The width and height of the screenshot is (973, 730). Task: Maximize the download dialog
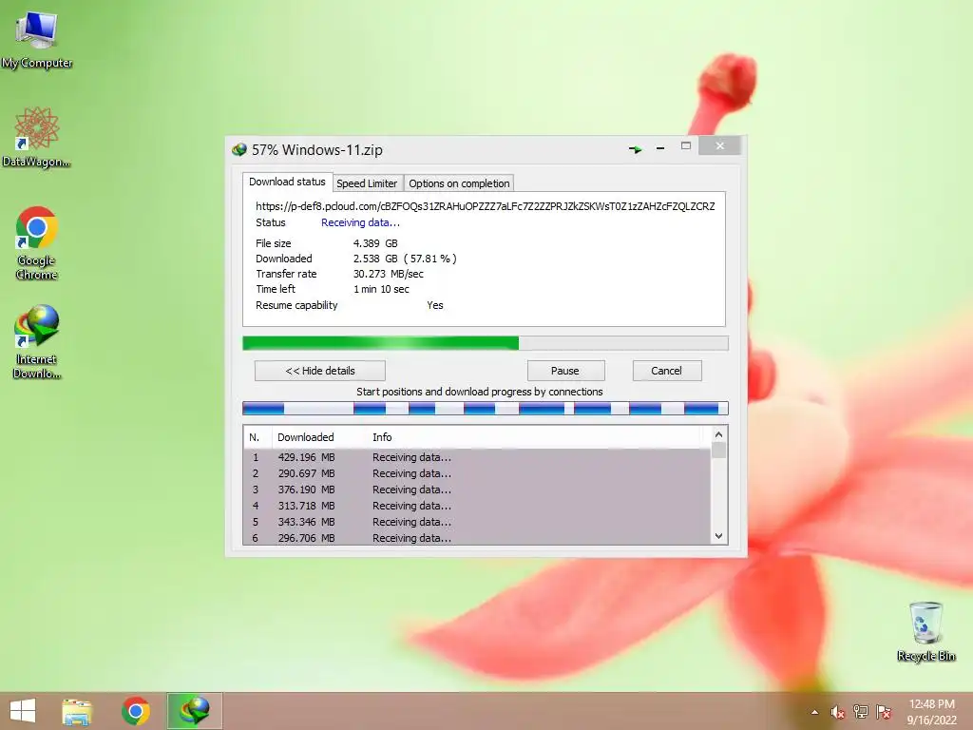coord(686,145)
